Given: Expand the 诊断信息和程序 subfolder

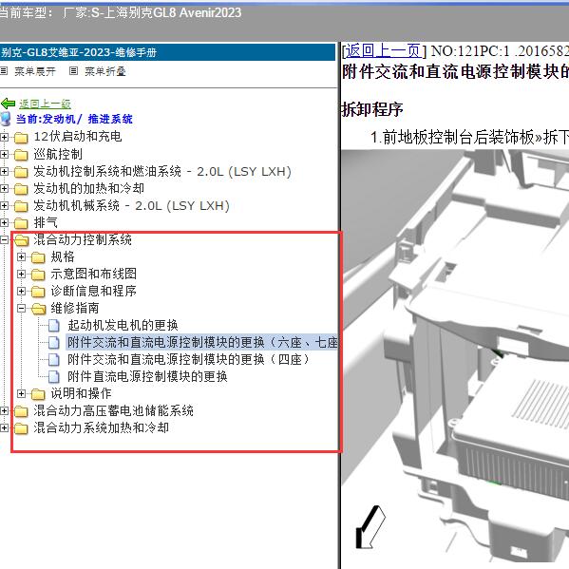Looking at the screenshot, I should (x=22, y=291).
